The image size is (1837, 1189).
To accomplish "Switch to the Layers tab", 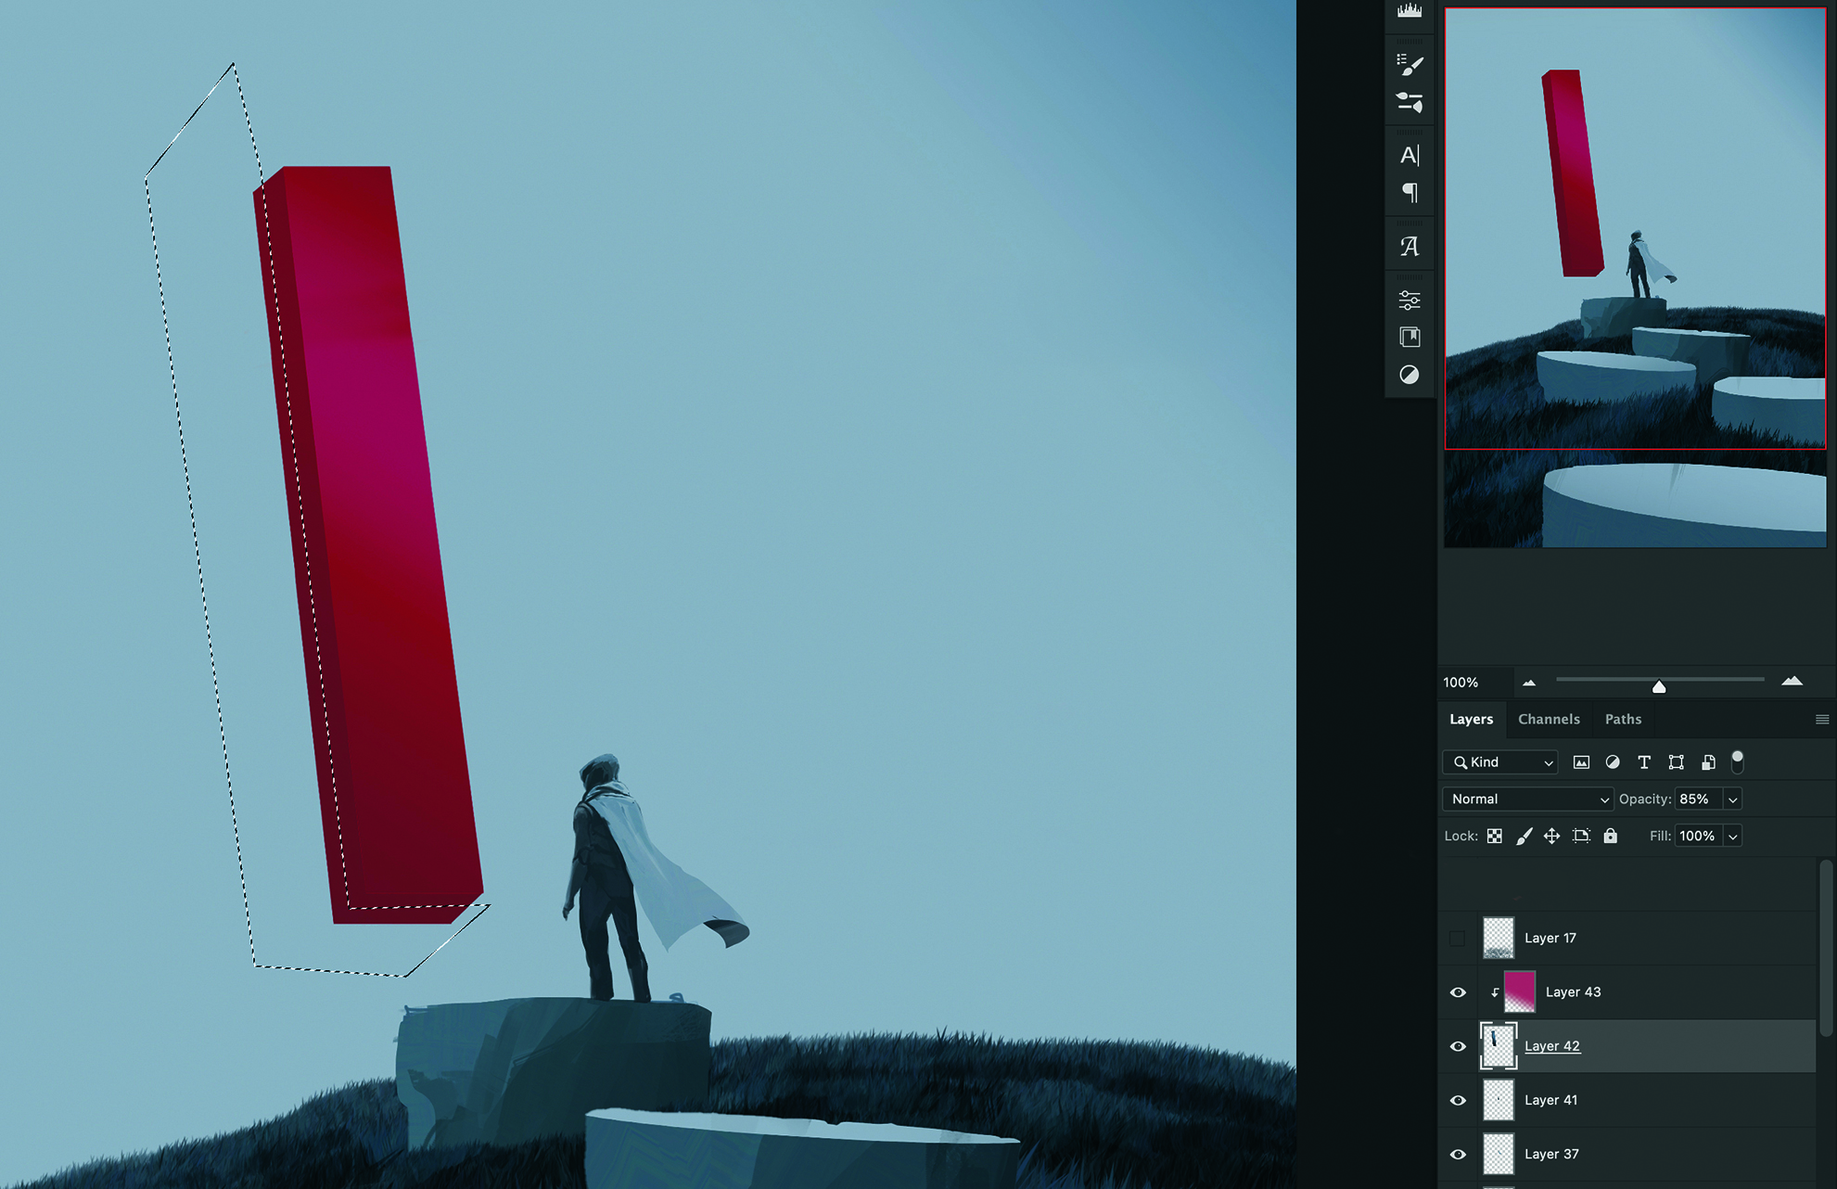I will coord(1472,720).
